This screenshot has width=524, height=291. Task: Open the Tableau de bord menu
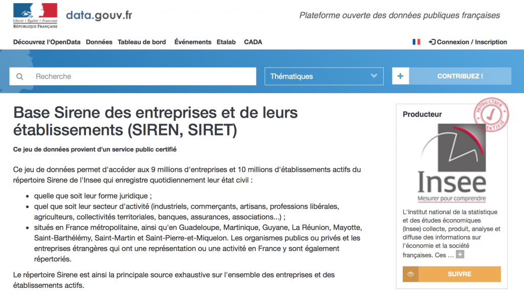pos(142,42)
